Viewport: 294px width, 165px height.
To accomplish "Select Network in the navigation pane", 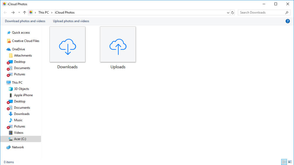I will click(x=18, y=147).
